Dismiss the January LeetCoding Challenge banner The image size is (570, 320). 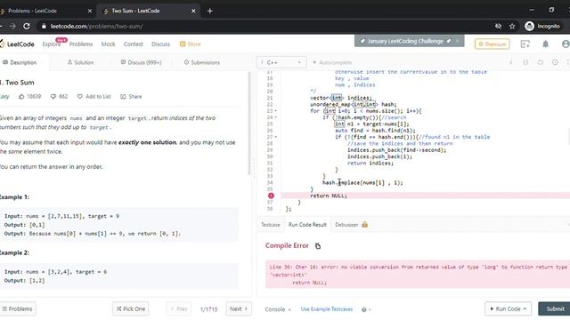coord(457,41)
